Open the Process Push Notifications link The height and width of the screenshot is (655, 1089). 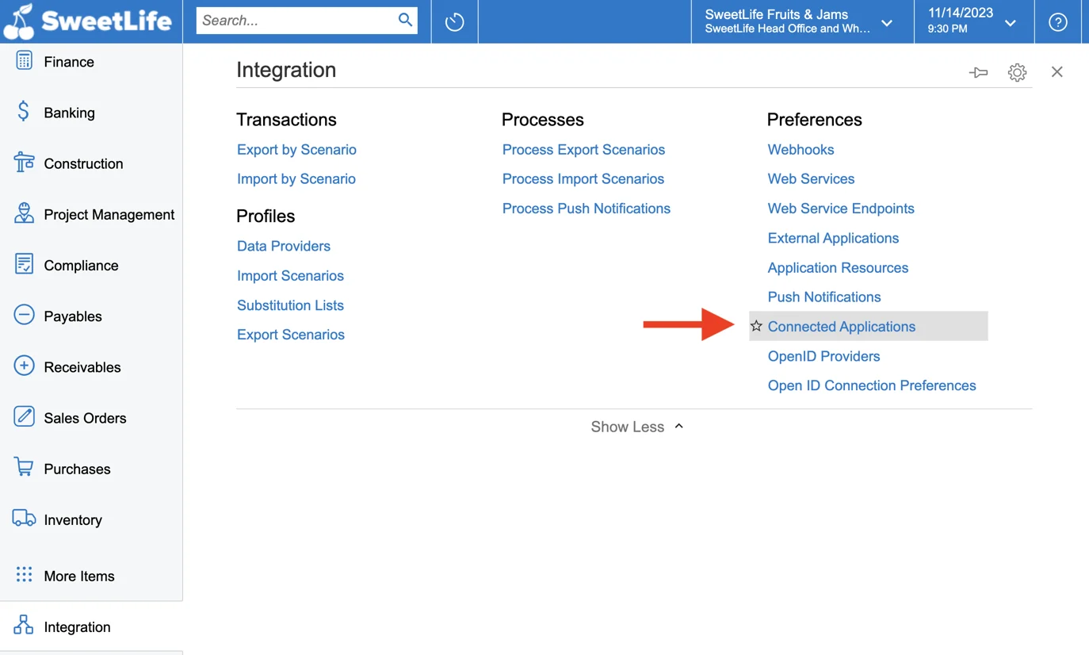pos(587,209)
